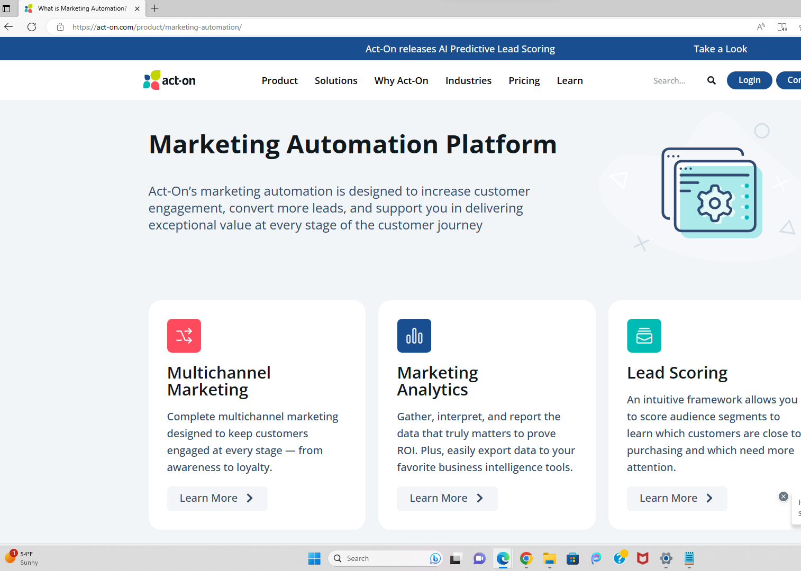This screenshot has height=571, width=801.
Task: View site information via the lock icon
Action: [60, 27]
